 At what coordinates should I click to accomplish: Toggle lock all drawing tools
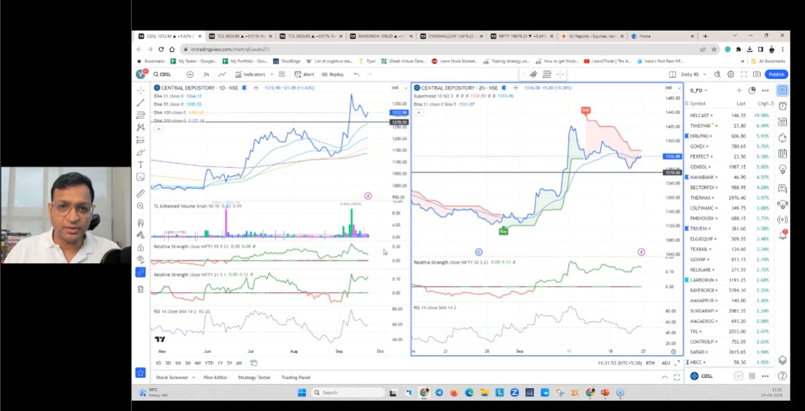pyautogui.click(x=141, y=248)
